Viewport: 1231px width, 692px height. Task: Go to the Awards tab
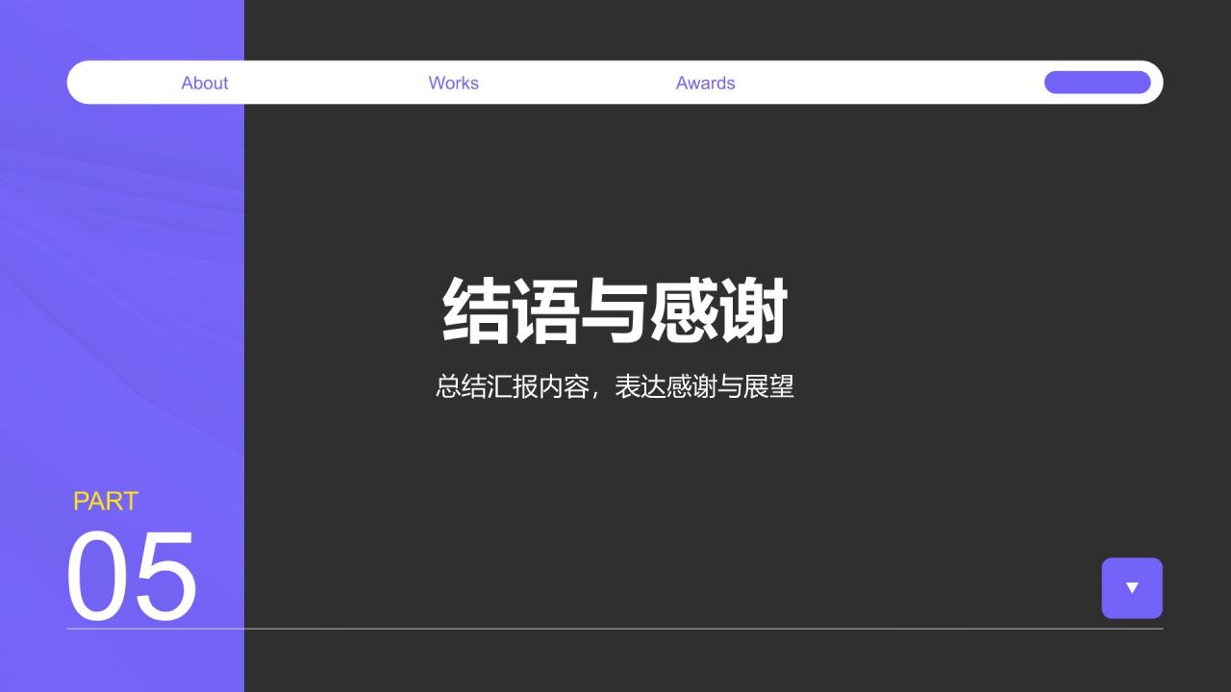[706, 83]
